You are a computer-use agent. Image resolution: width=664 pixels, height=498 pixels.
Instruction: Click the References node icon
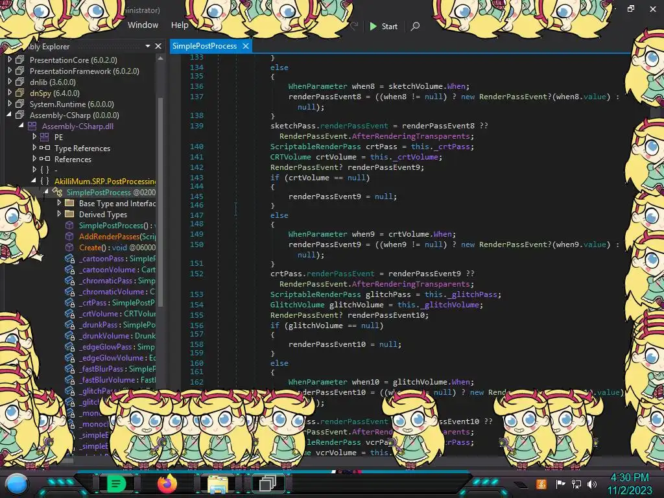pyautogui.click(x=45, y=159)
